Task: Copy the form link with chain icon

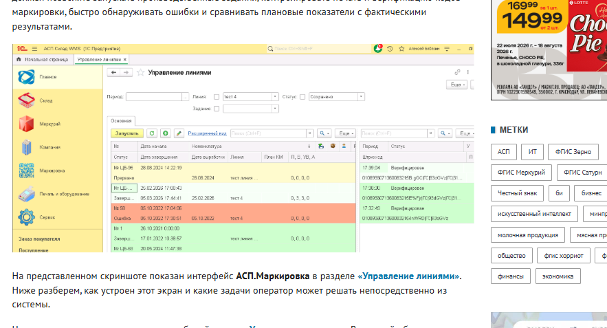Action: click(457, 72)
